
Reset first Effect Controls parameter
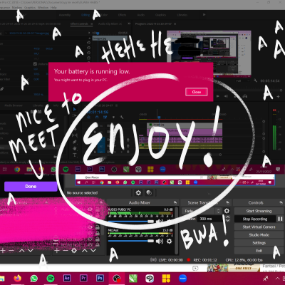[88, 43]
